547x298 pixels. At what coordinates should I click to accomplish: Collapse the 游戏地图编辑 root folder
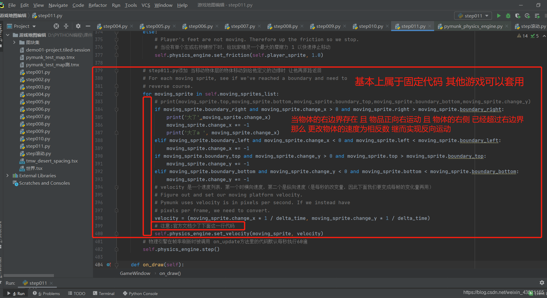click(8, 35)
